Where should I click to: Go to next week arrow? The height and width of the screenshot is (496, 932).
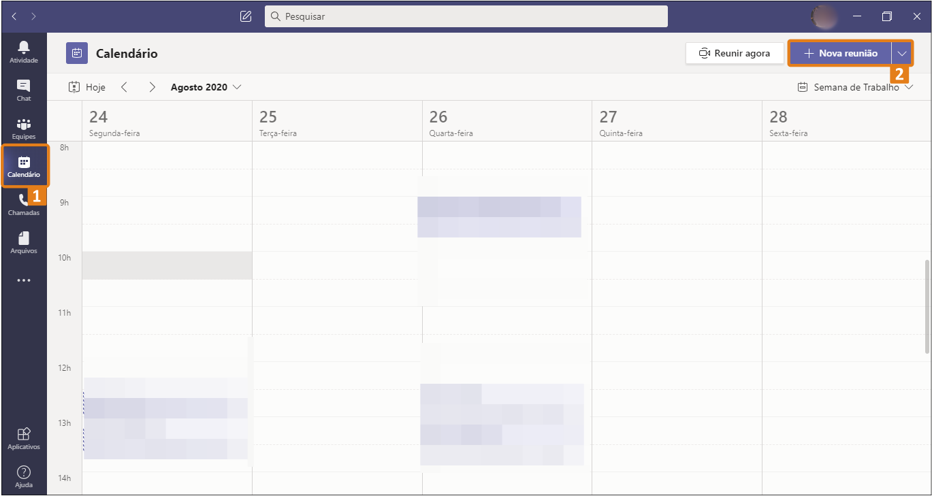coord(152,87)
